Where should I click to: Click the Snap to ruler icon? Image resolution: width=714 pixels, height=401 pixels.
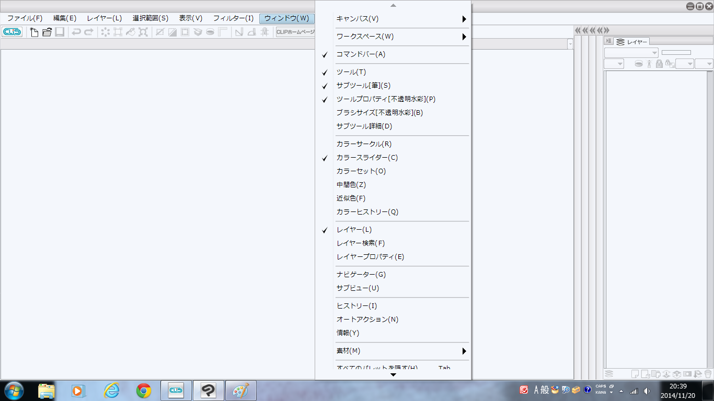click(x=239, y=32)
